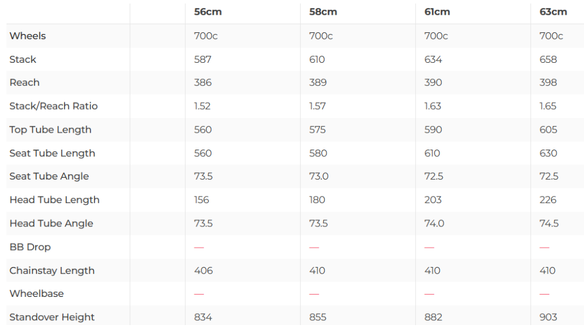
Task: Select the 406 chainstay length value
Action: [x=203, y=270]
